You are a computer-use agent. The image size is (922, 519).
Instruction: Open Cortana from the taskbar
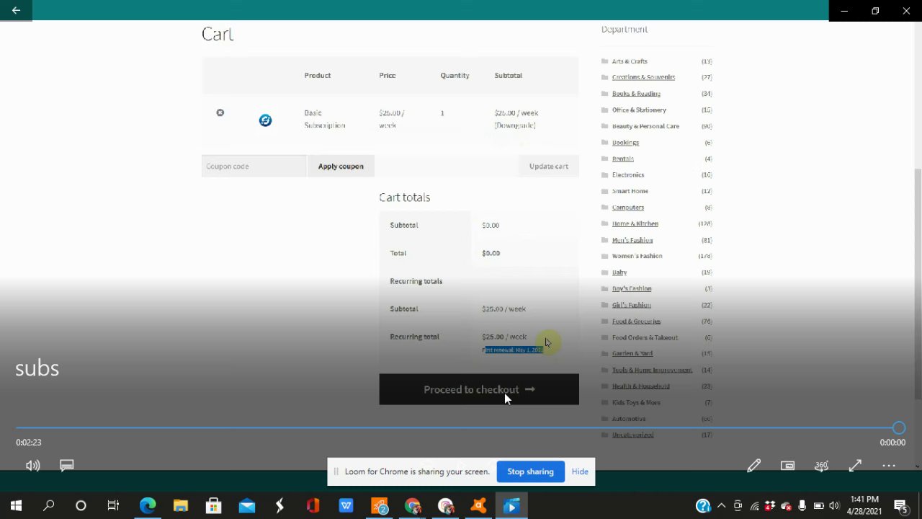point(81,506)
